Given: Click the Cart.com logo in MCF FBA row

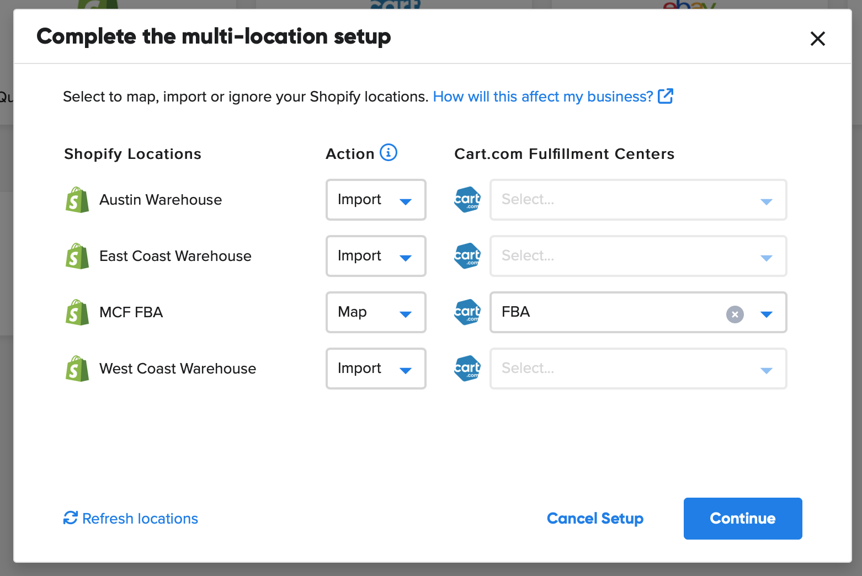Looking at the screenshot, I should (467, 312).
